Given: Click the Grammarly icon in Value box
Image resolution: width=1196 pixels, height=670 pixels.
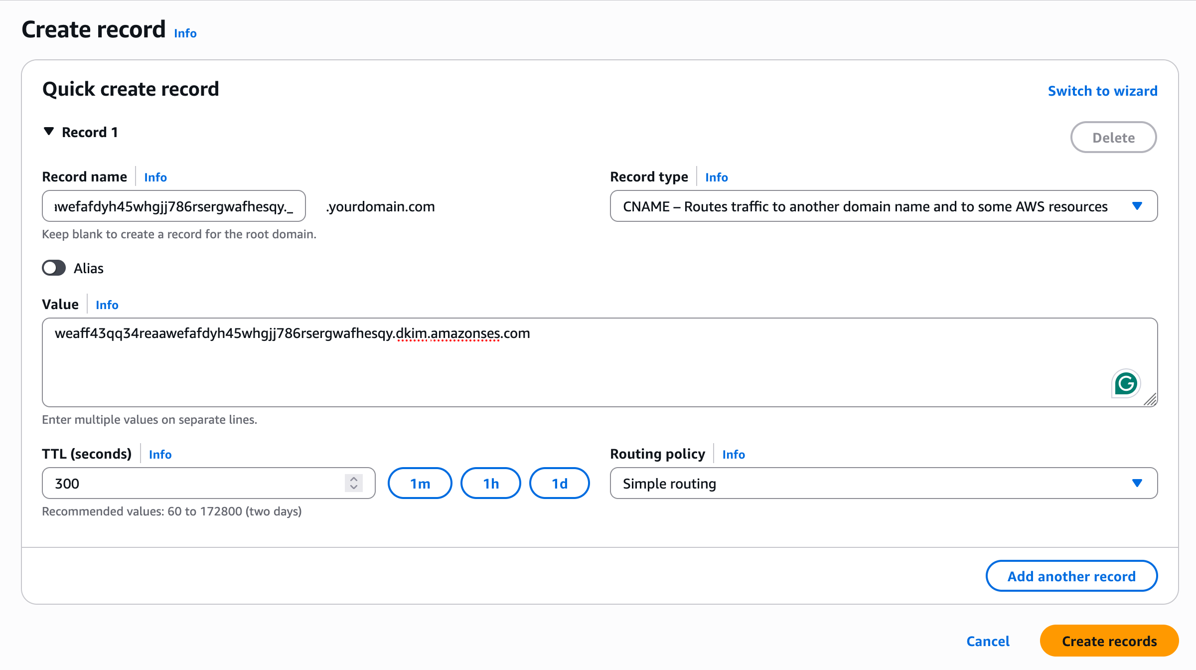Looking at the screenshot, I should 1126,383.
